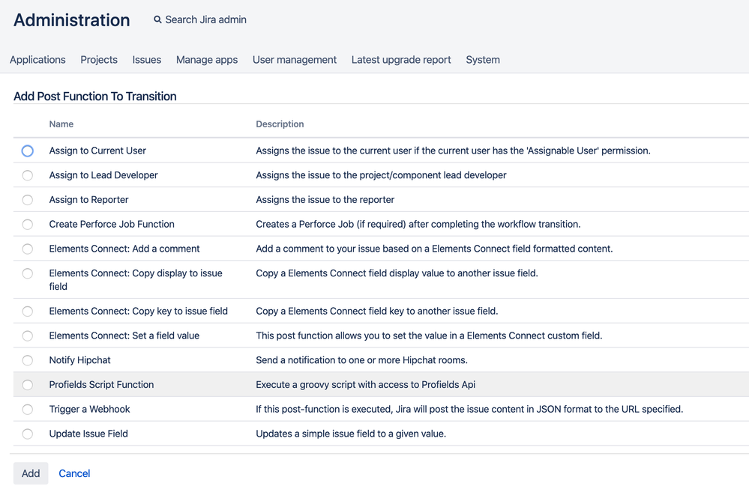Image resolution: width=749 pixels, height=498 pixels.
Task: Select Create Perforce Job Function
Action: pyautogui.click(x=27, y=224)
